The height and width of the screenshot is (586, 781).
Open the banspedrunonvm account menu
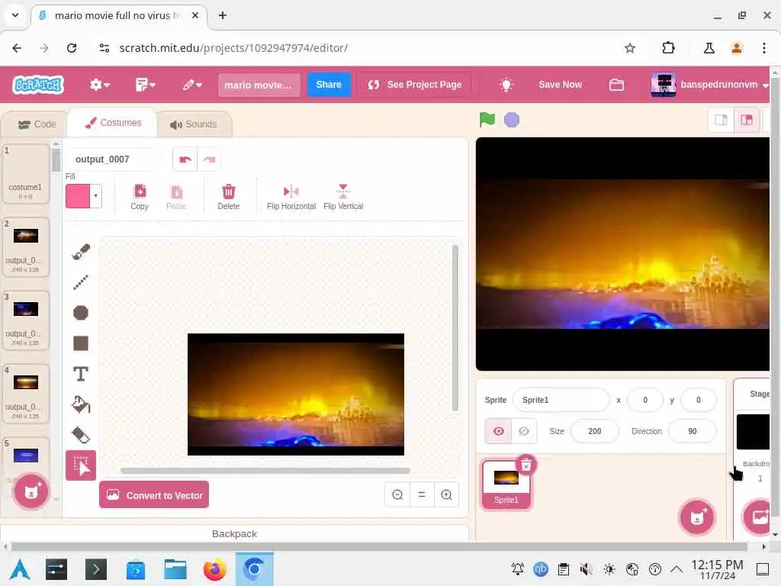coord(709,85)
